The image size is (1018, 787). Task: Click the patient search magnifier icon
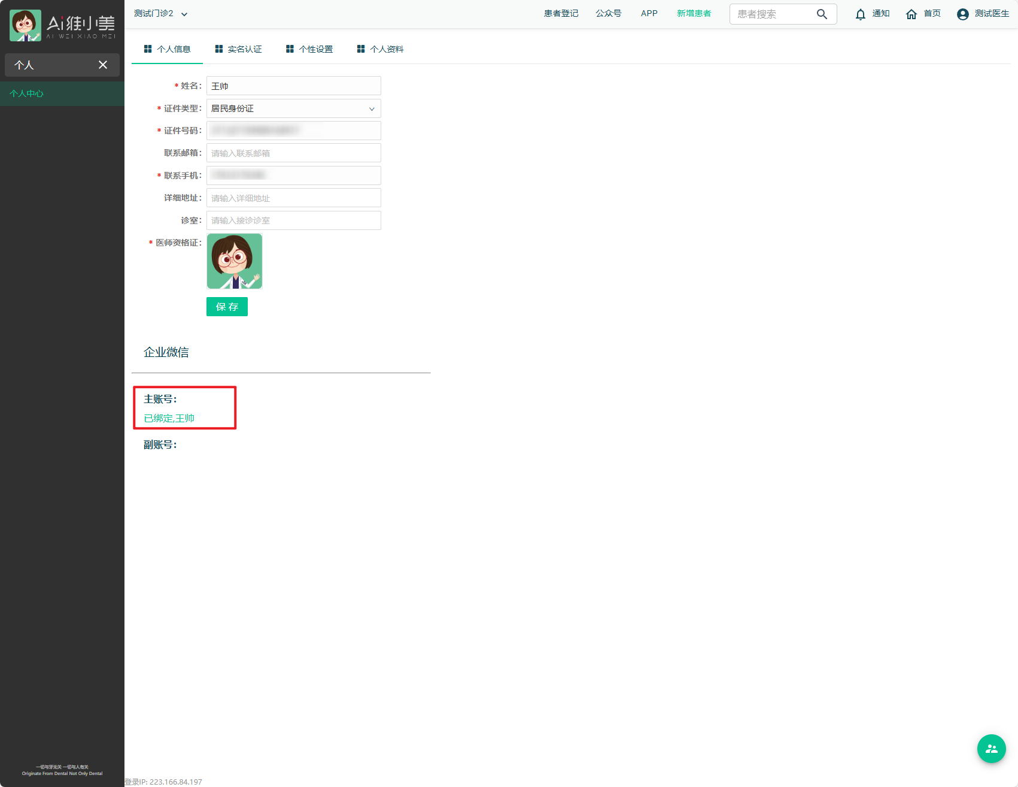pyautogui.click(x=822, y=14)
